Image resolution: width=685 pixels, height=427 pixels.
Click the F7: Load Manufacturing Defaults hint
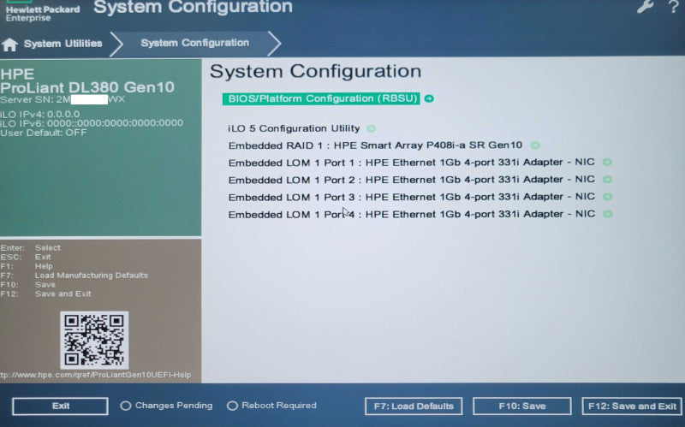click(x=74, y=276)
